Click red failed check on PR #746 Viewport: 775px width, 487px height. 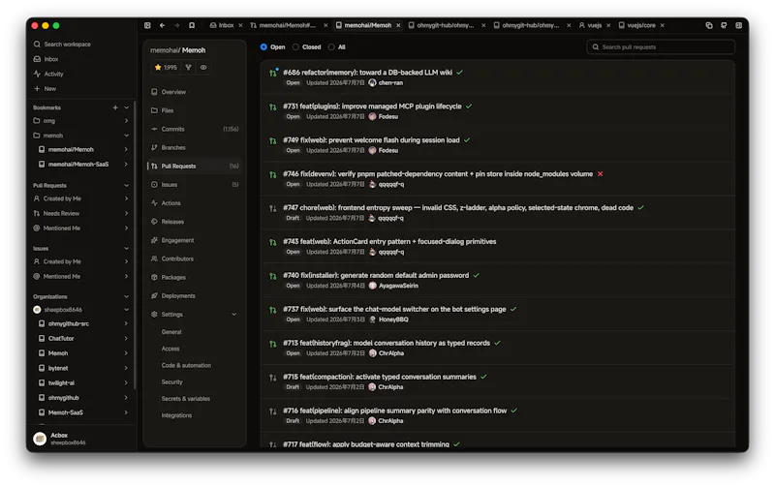coord(600,174)
